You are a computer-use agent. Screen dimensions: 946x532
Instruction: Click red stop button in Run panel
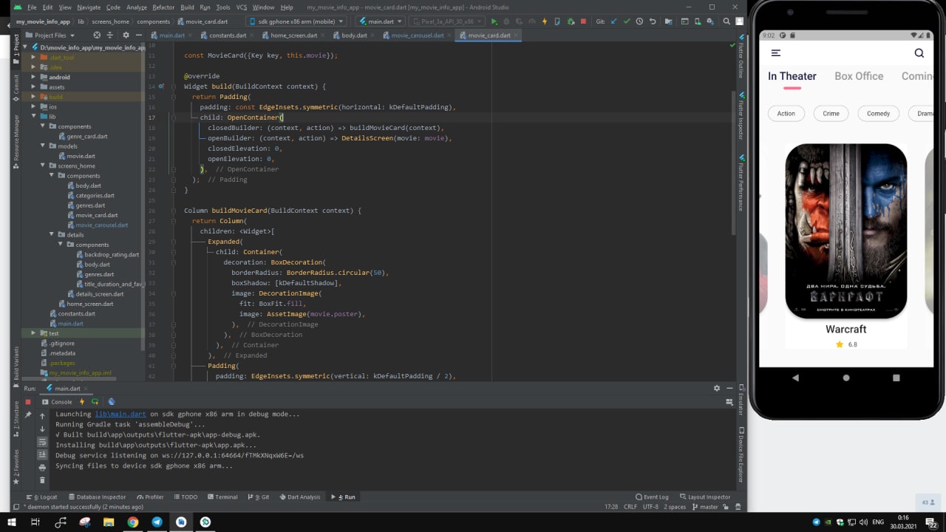pyautogui.click(x=28, y=402)
